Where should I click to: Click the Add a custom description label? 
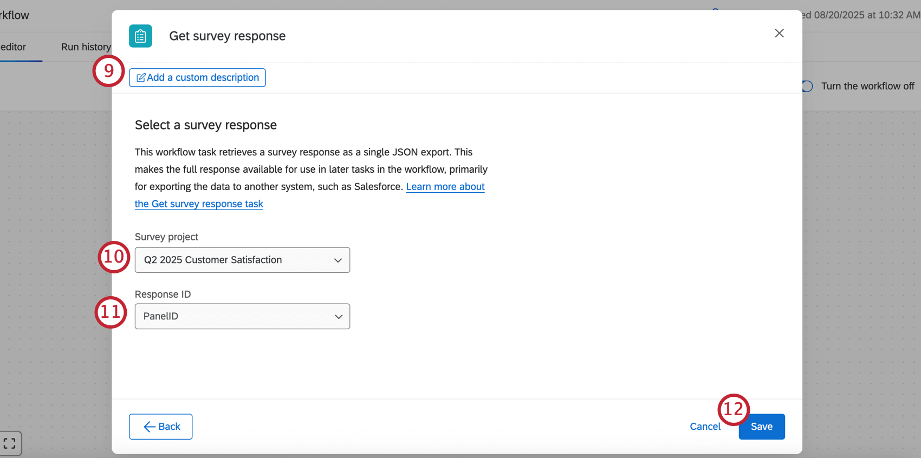[x=203, y=77]
